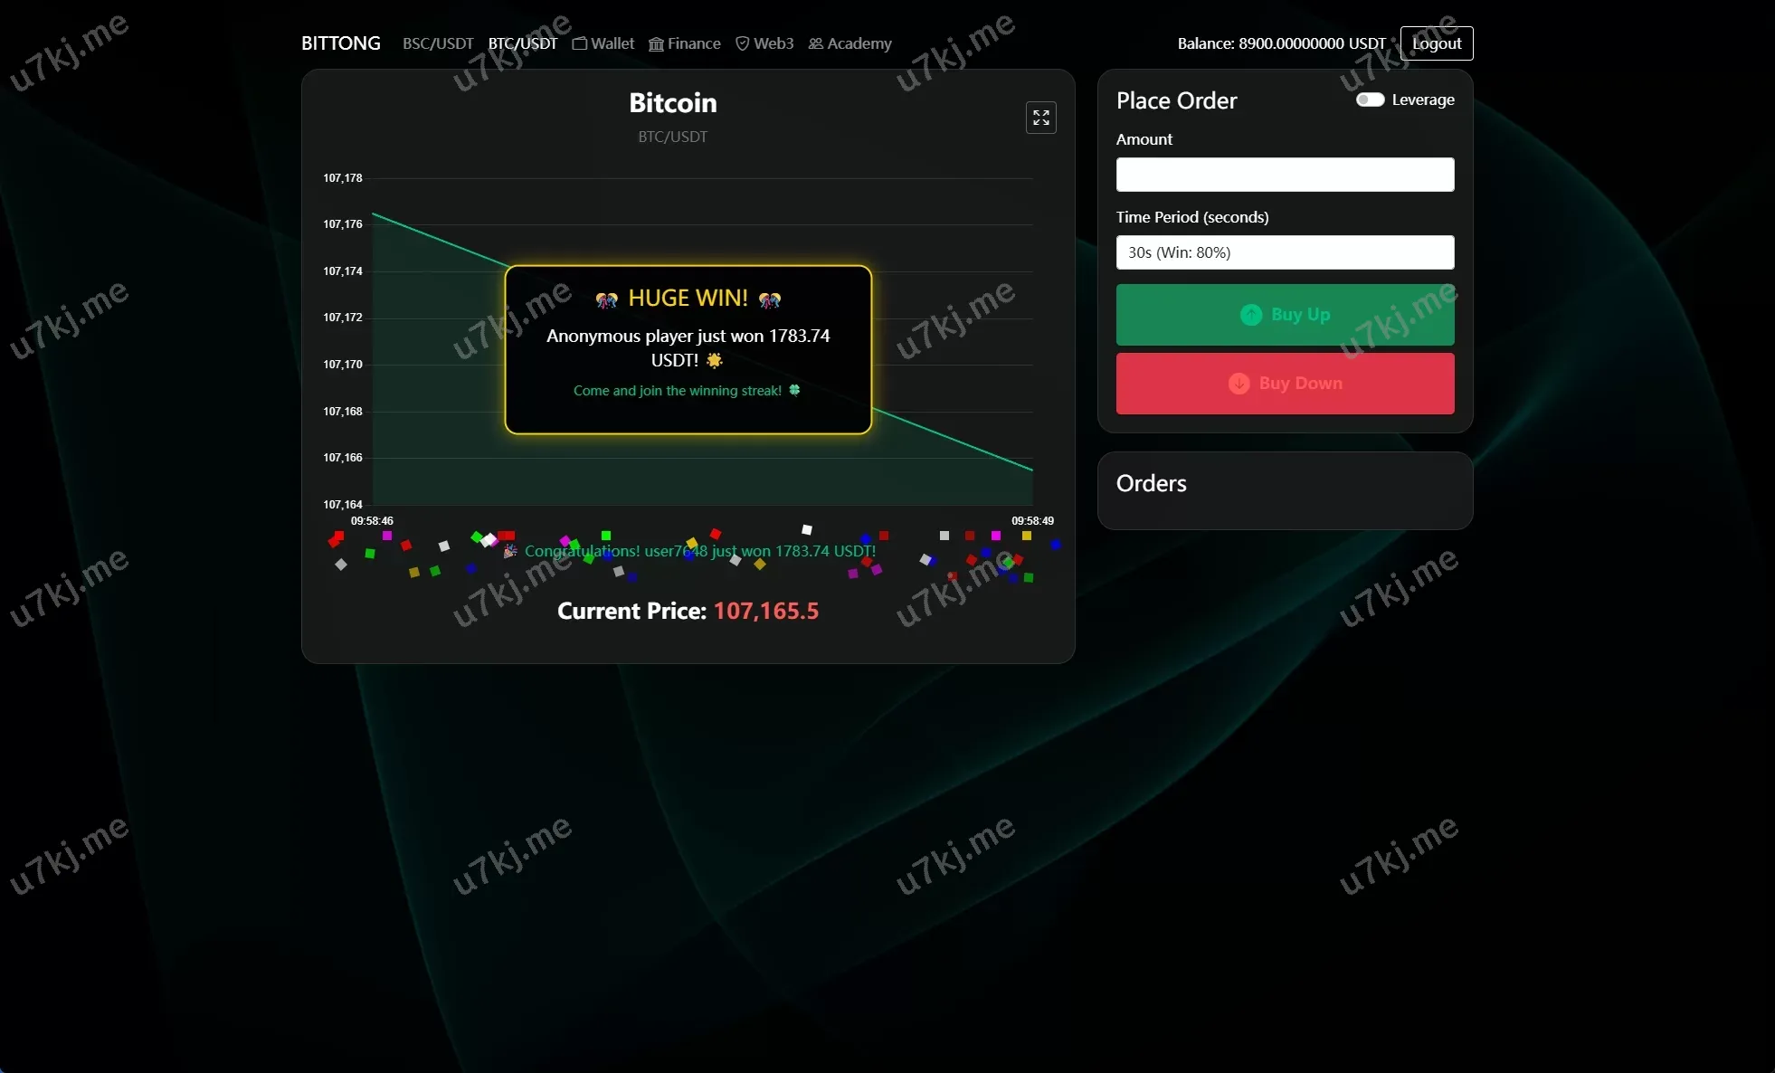Click the HUGE WIN popup heading
The height and width of the screenshot is (1073, 1775).
click(688, 299)
